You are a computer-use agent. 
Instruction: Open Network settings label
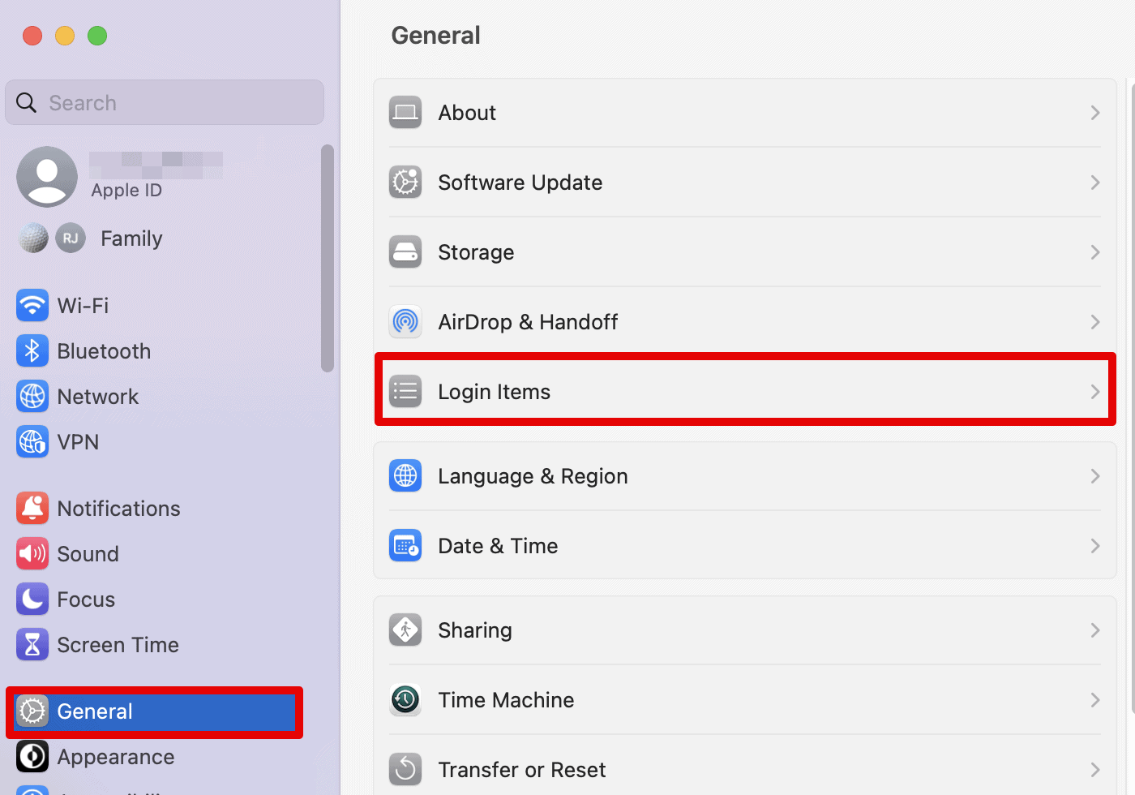[x=98, y=397]
